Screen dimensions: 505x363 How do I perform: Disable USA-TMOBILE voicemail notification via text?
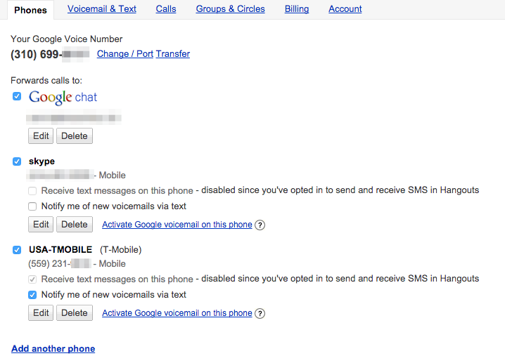(x=32, y=294)
